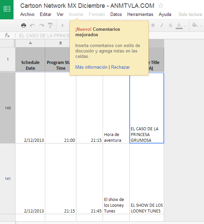Toggle italic formatting button
Screen dimensions: 204x224
[x=161, y=25]
